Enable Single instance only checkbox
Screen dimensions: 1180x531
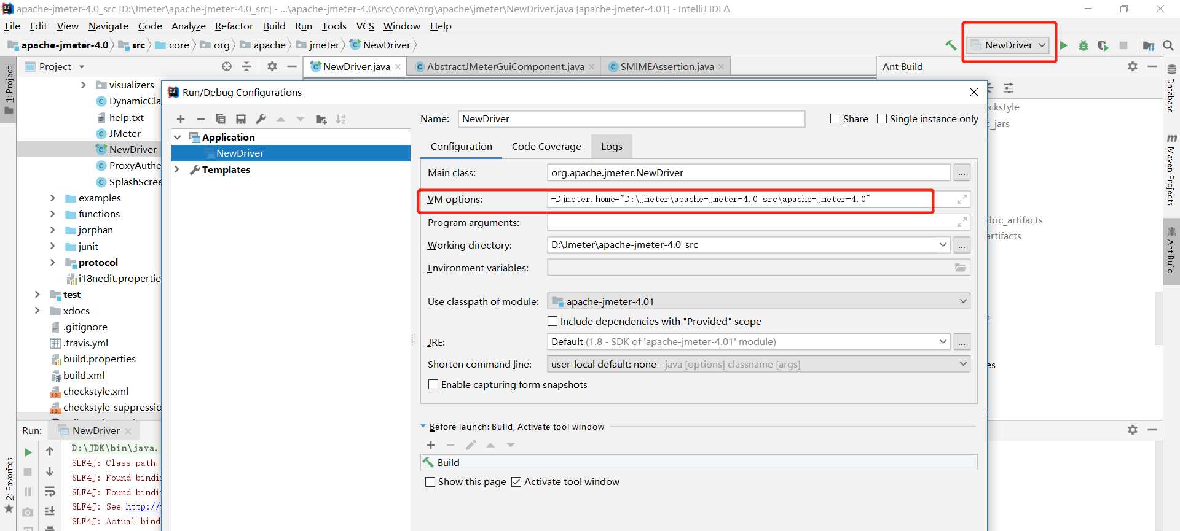[x=881, y=118]
